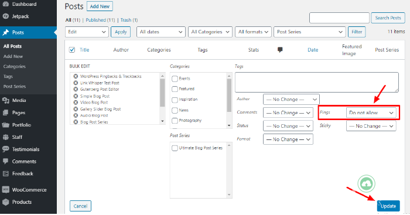Screen dimensions: 410x215
Task: Tick the Photography category checkbox
Action: coord(175,121)
